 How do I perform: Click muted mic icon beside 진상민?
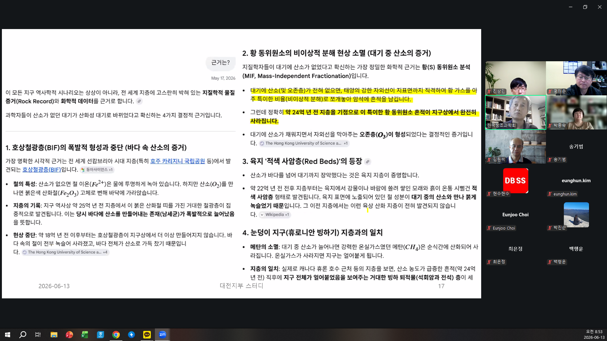pyautogui.click(x=489, y=91)
